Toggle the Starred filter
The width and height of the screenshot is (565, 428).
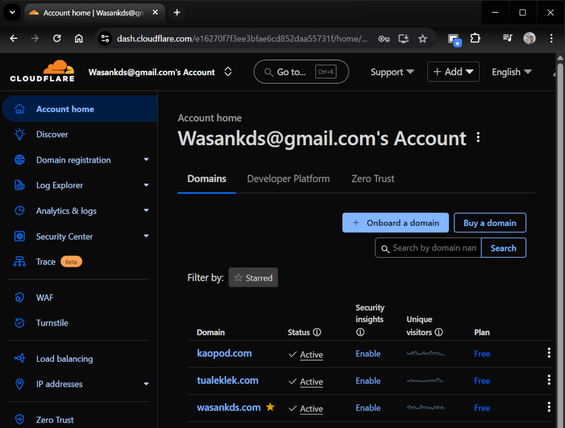click(253, 278)
